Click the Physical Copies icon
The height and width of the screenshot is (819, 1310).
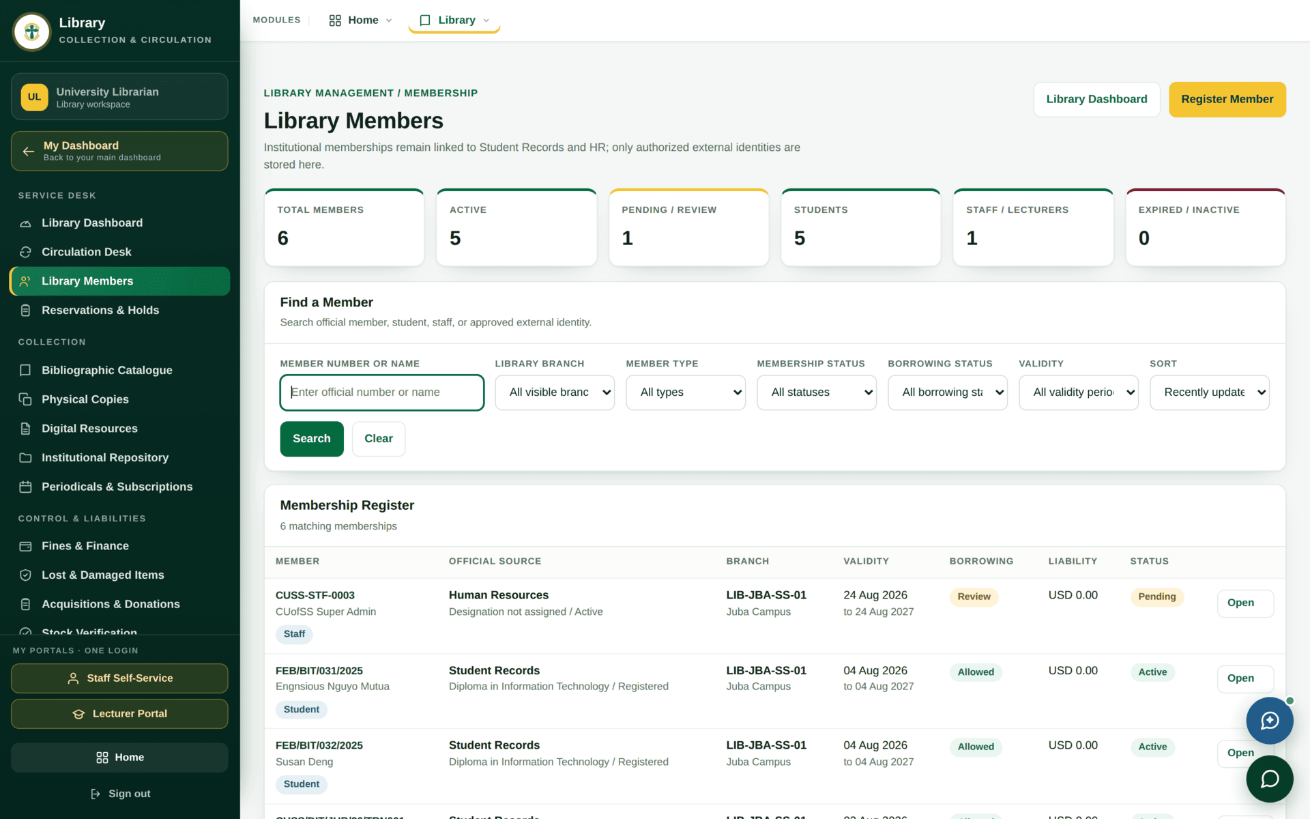coord(25,399)
